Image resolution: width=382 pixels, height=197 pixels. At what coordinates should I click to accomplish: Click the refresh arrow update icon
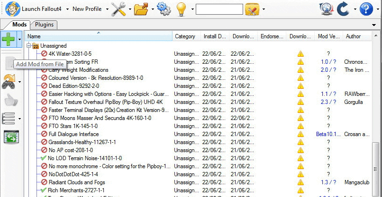pyautogui.click(x=343, y=9)
